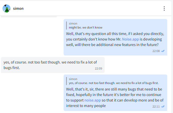Click the quoted sender name simon in first reply

click(x=73, y=23)
